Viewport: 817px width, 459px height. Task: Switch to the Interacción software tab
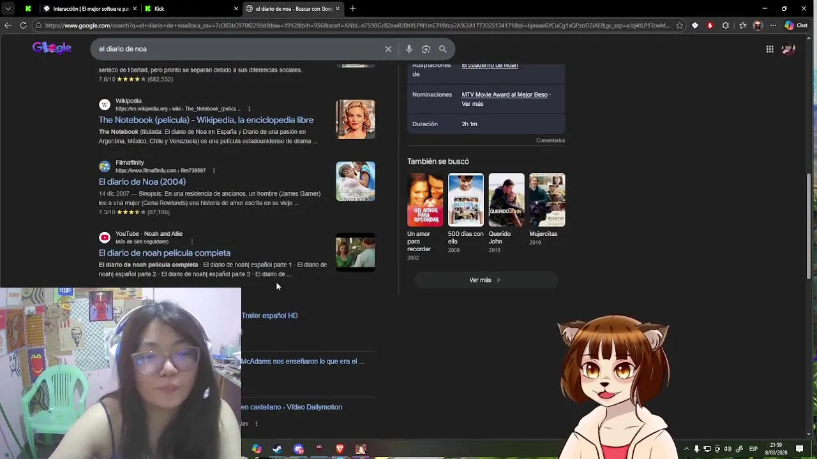(89, 9)
